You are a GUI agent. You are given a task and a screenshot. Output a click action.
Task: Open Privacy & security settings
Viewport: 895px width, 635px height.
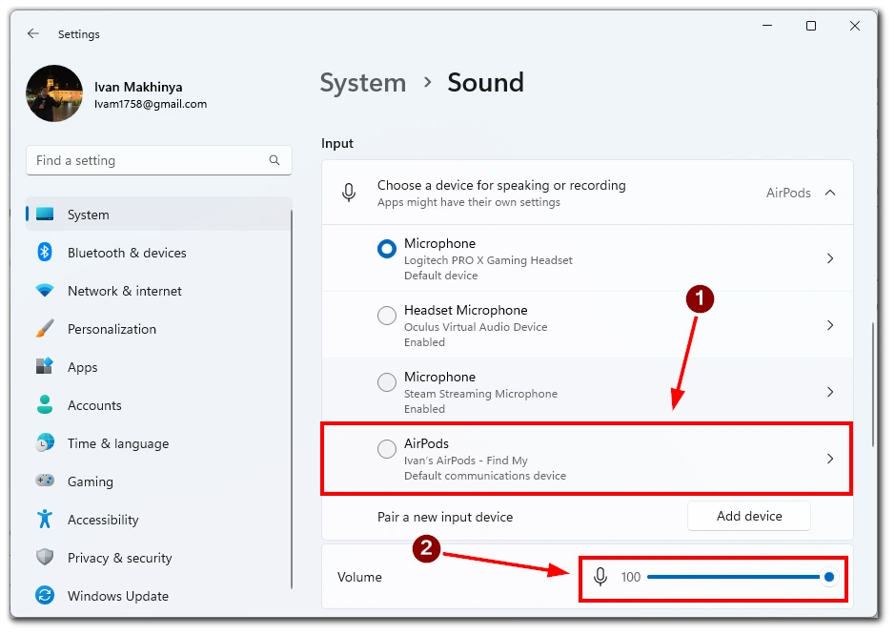120,558
